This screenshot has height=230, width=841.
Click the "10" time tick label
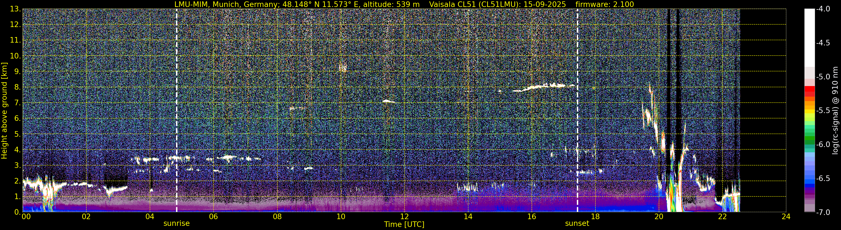coord(341,217)
